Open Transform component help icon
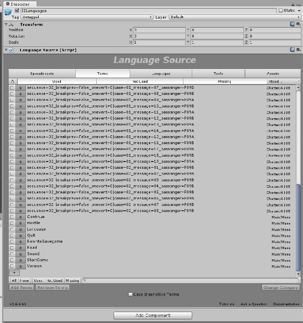 coord(292,24)
